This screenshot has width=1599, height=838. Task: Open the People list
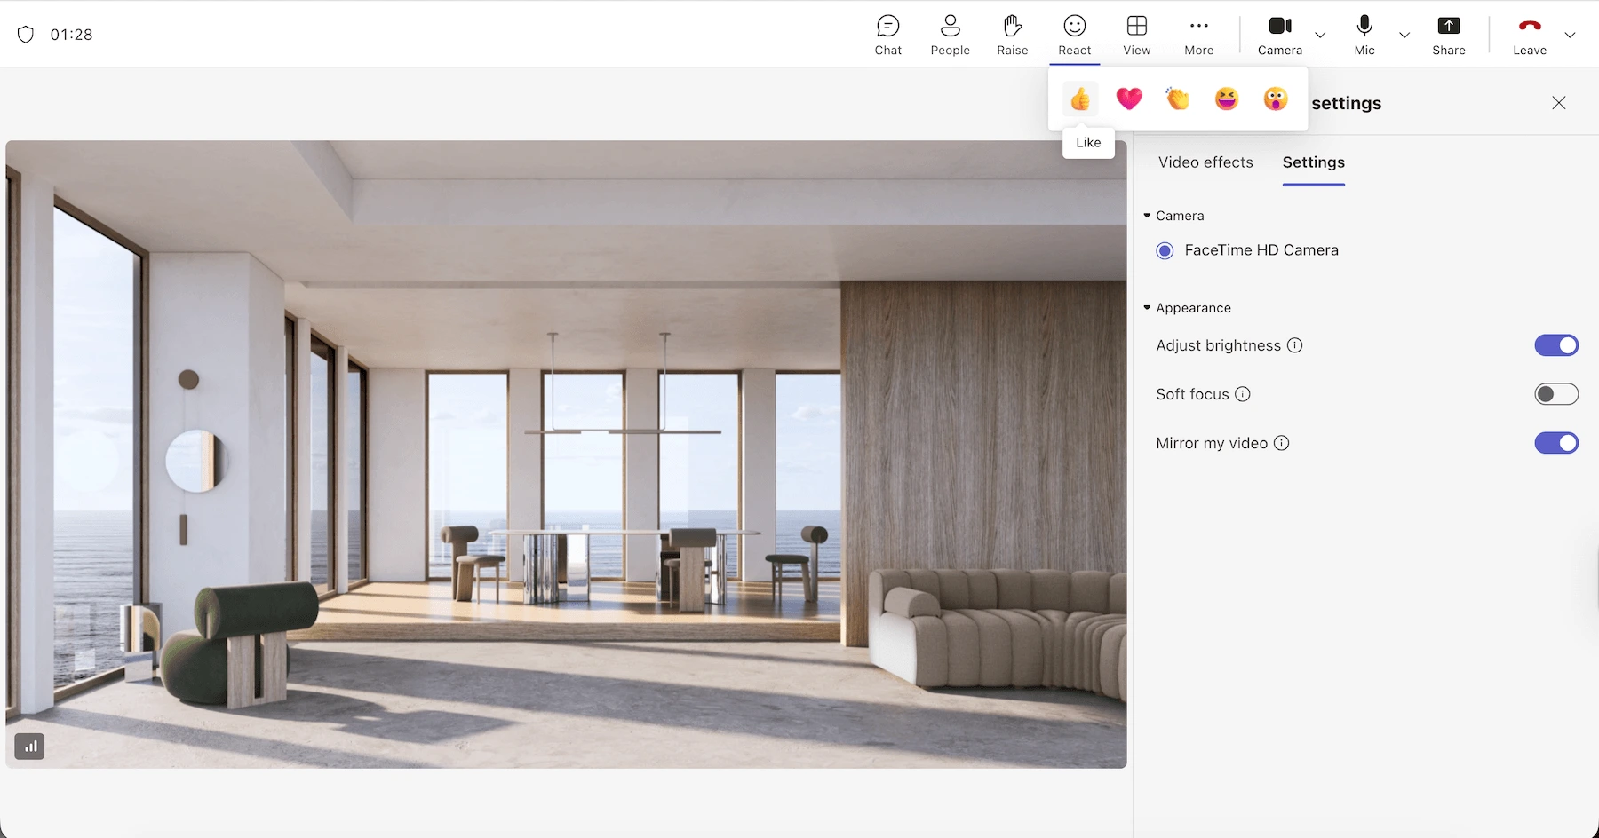[950, 34]
